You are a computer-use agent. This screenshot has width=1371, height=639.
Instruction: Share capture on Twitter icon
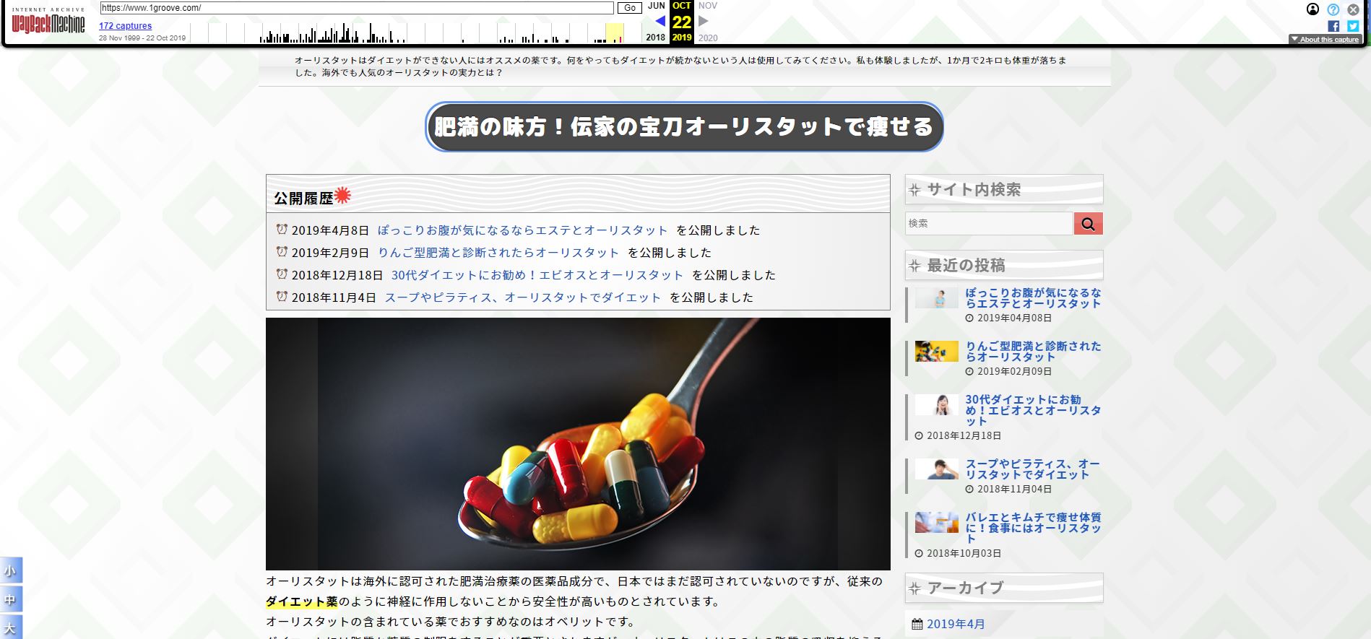(x=1353, y=26)
